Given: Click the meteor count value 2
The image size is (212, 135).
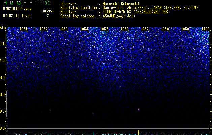Looking at the screenshot, I should coord(48,16).
